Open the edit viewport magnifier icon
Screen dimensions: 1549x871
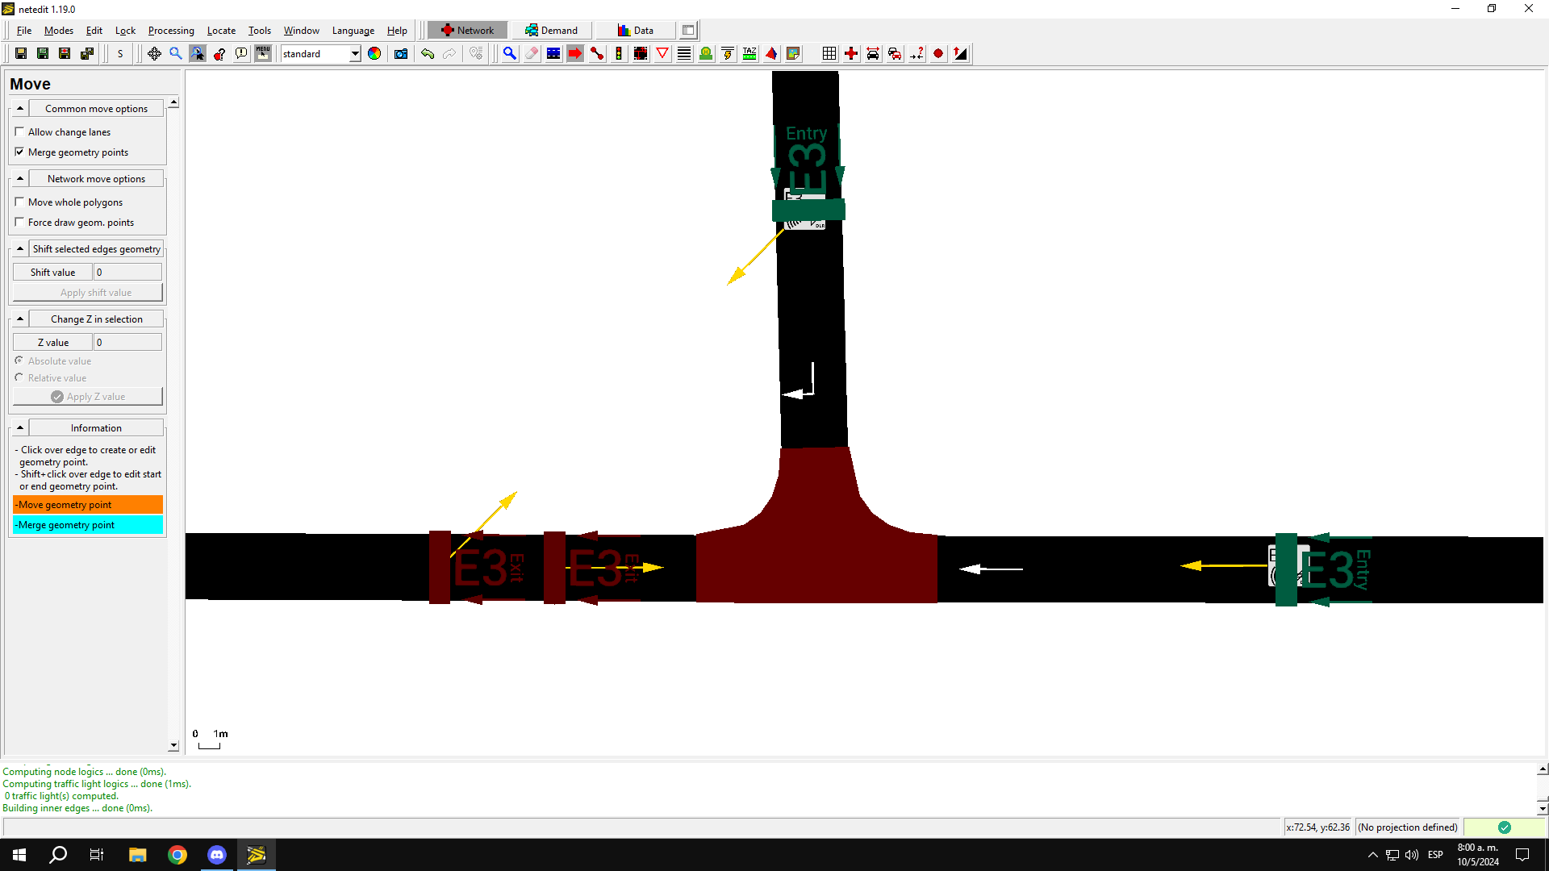point(176,53)
